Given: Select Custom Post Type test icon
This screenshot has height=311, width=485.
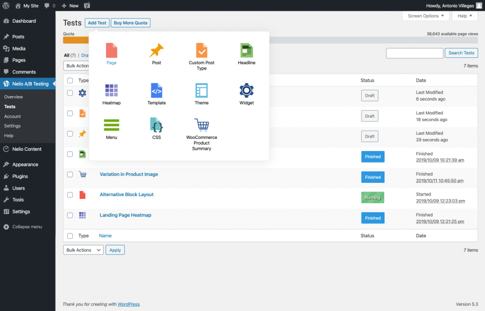Looking at the screenshot, I should tap(202, 51).
